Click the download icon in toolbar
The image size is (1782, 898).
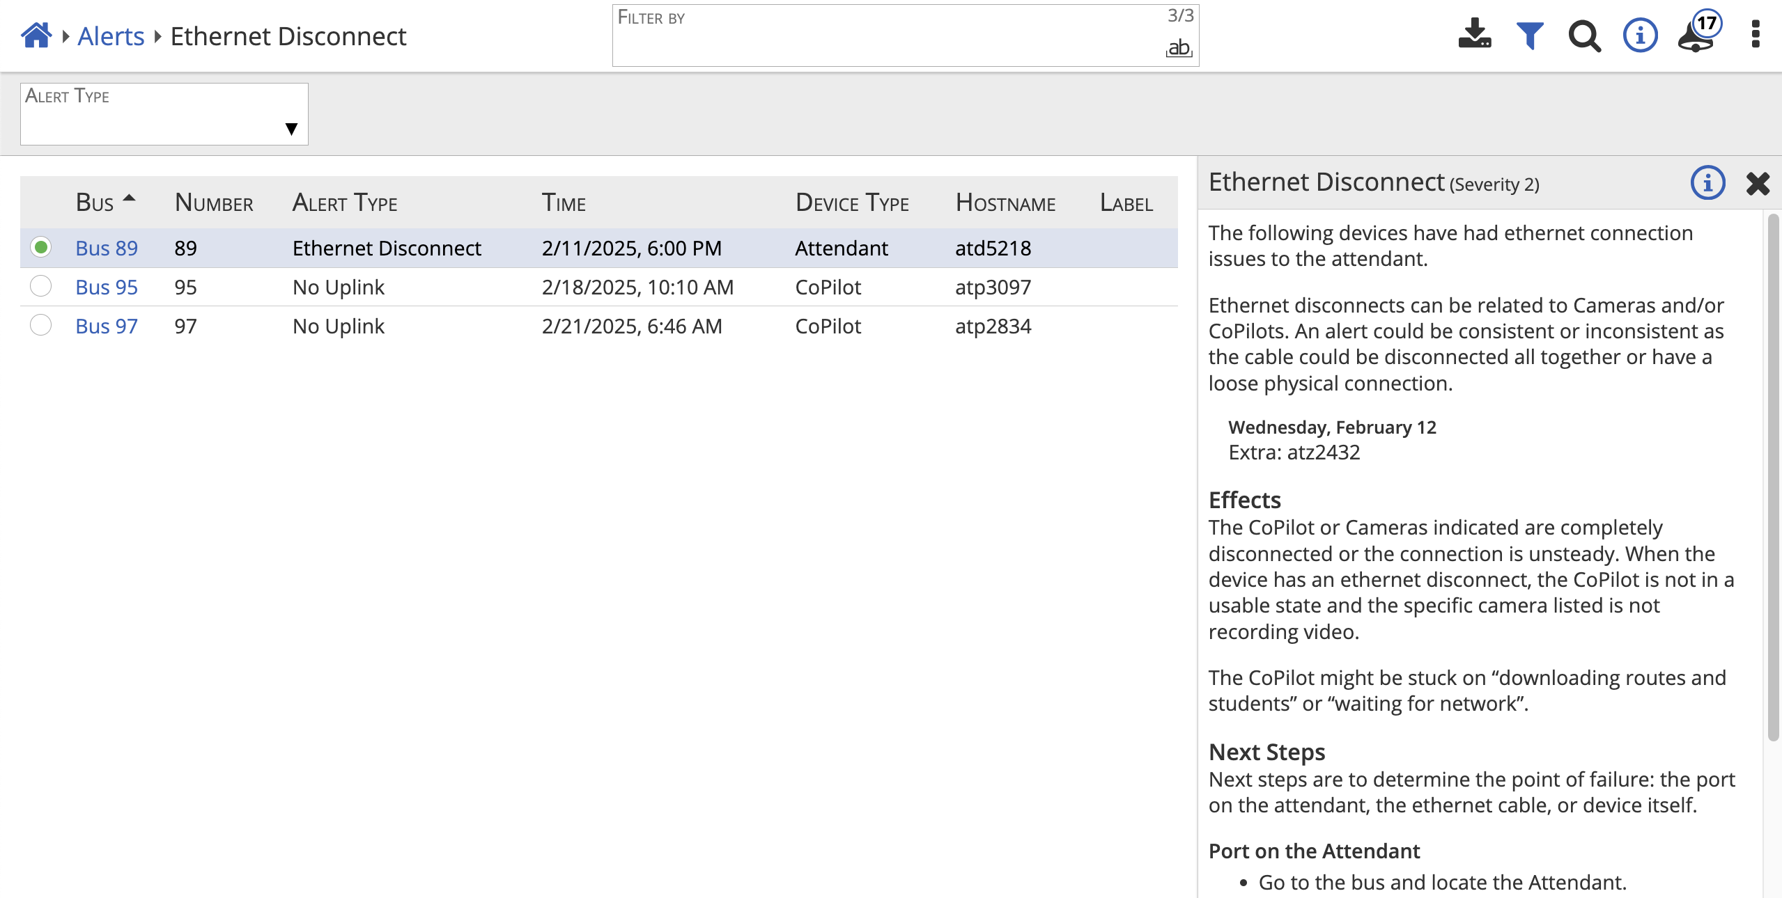(x=1474, y=35)
